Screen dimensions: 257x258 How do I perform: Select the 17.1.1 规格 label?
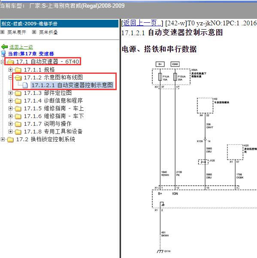(39, 70)
